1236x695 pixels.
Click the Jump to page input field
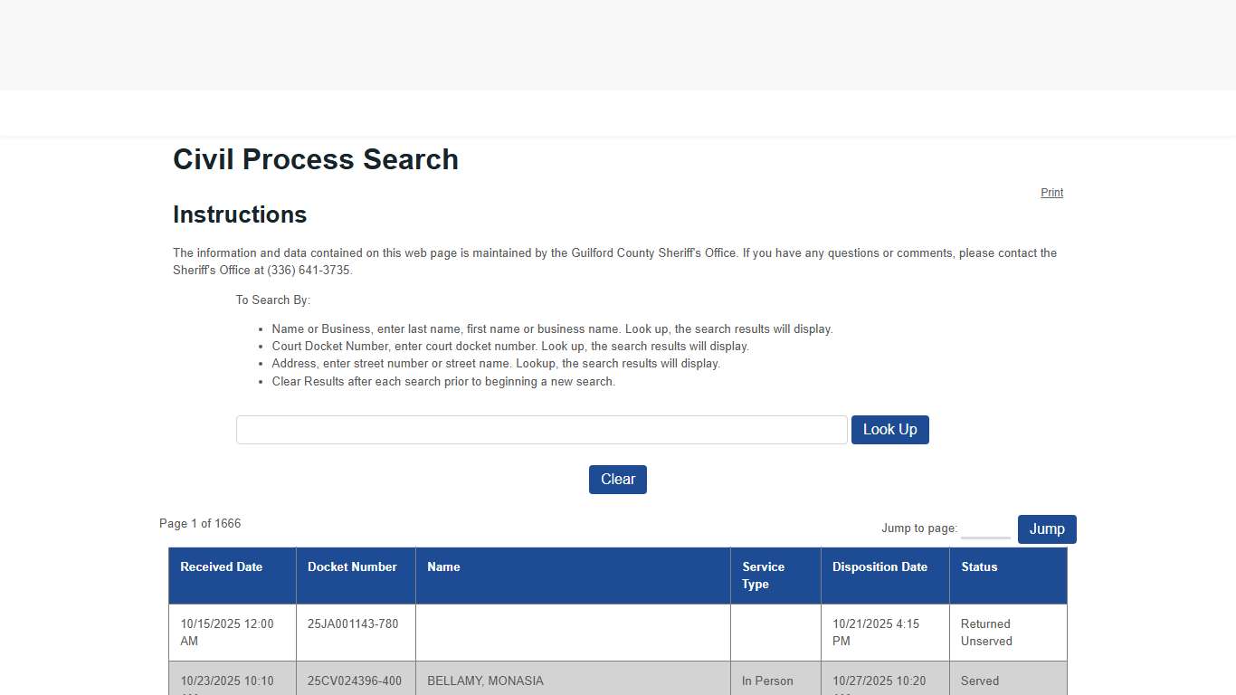pyautogui.click(x=985, y=529)
